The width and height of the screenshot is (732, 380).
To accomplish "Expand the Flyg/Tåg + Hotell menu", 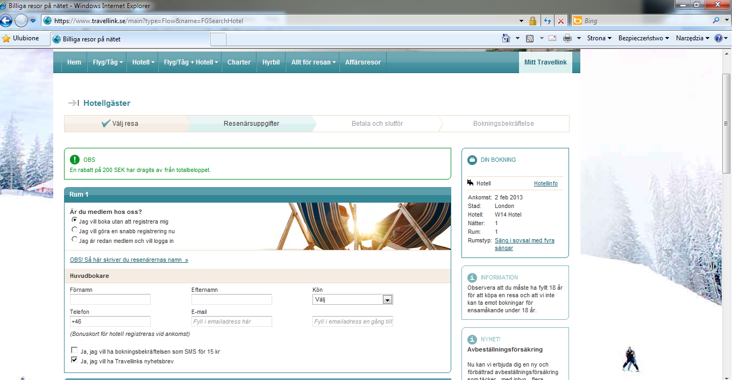I will pyautogui.click(x=191, y=62).
